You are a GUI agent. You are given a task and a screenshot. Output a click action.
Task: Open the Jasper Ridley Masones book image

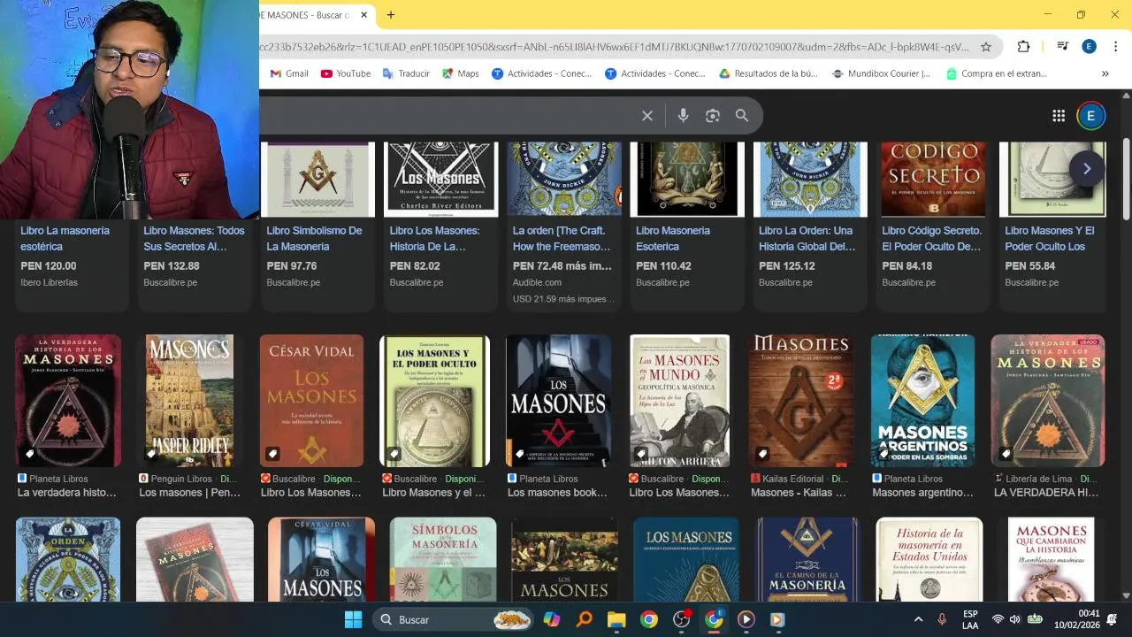click(x=189, y=401)
